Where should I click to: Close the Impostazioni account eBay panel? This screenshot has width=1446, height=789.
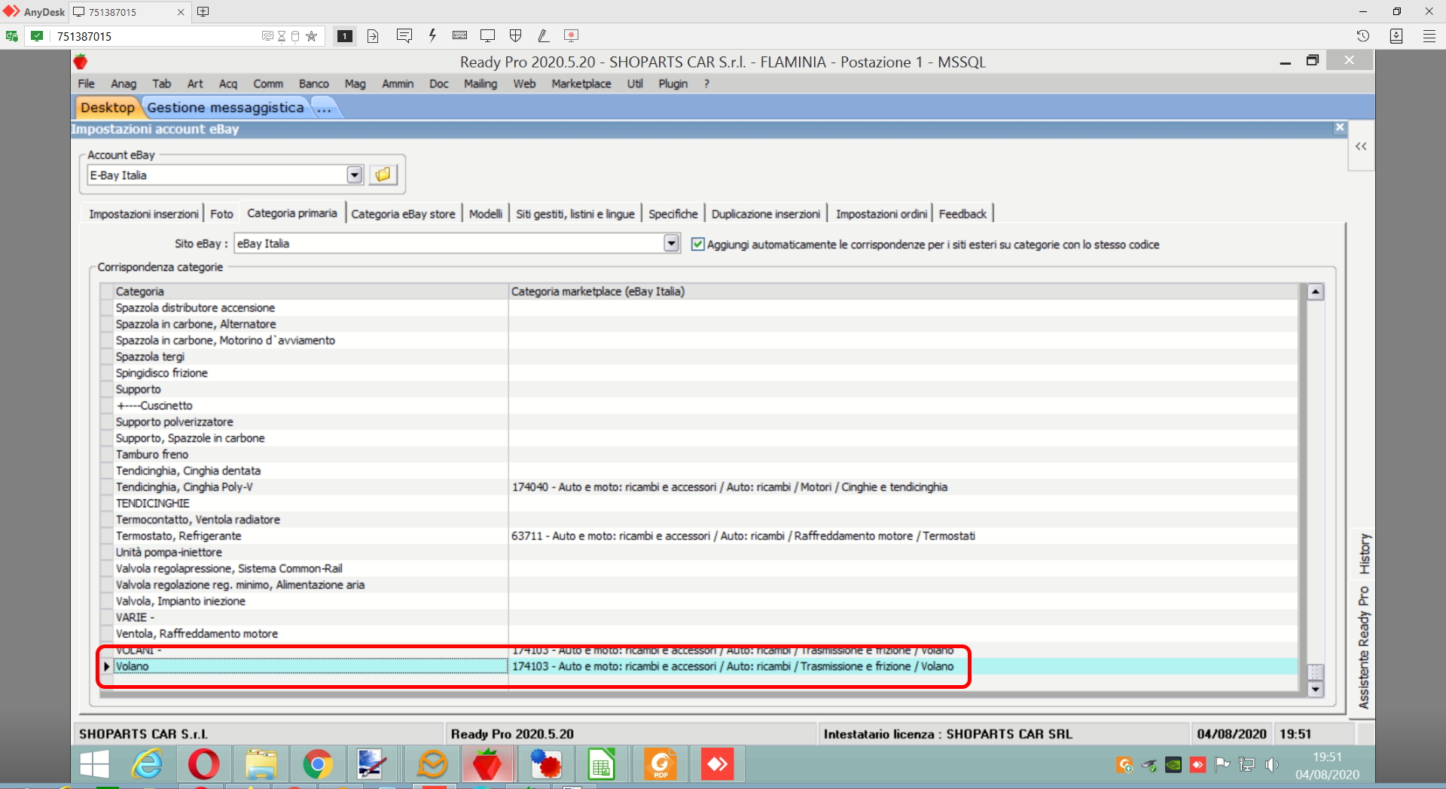[x=1339, y=128]
